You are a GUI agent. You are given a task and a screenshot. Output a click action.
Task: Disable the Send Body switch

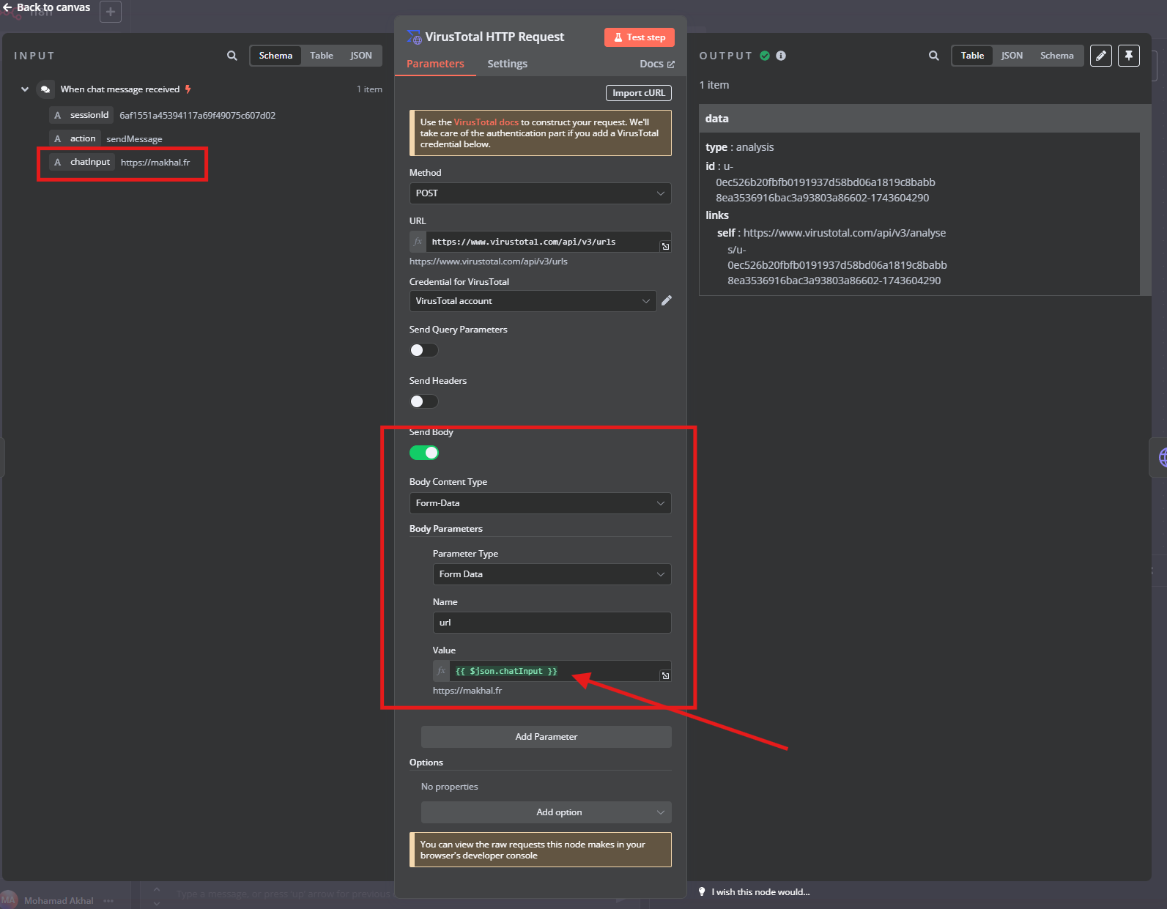[423, 453]
